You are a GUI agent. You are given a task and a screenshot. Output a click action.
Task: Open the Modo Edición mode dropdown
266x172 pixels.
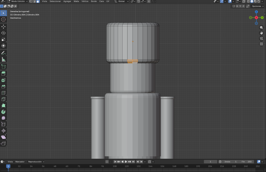18,1
